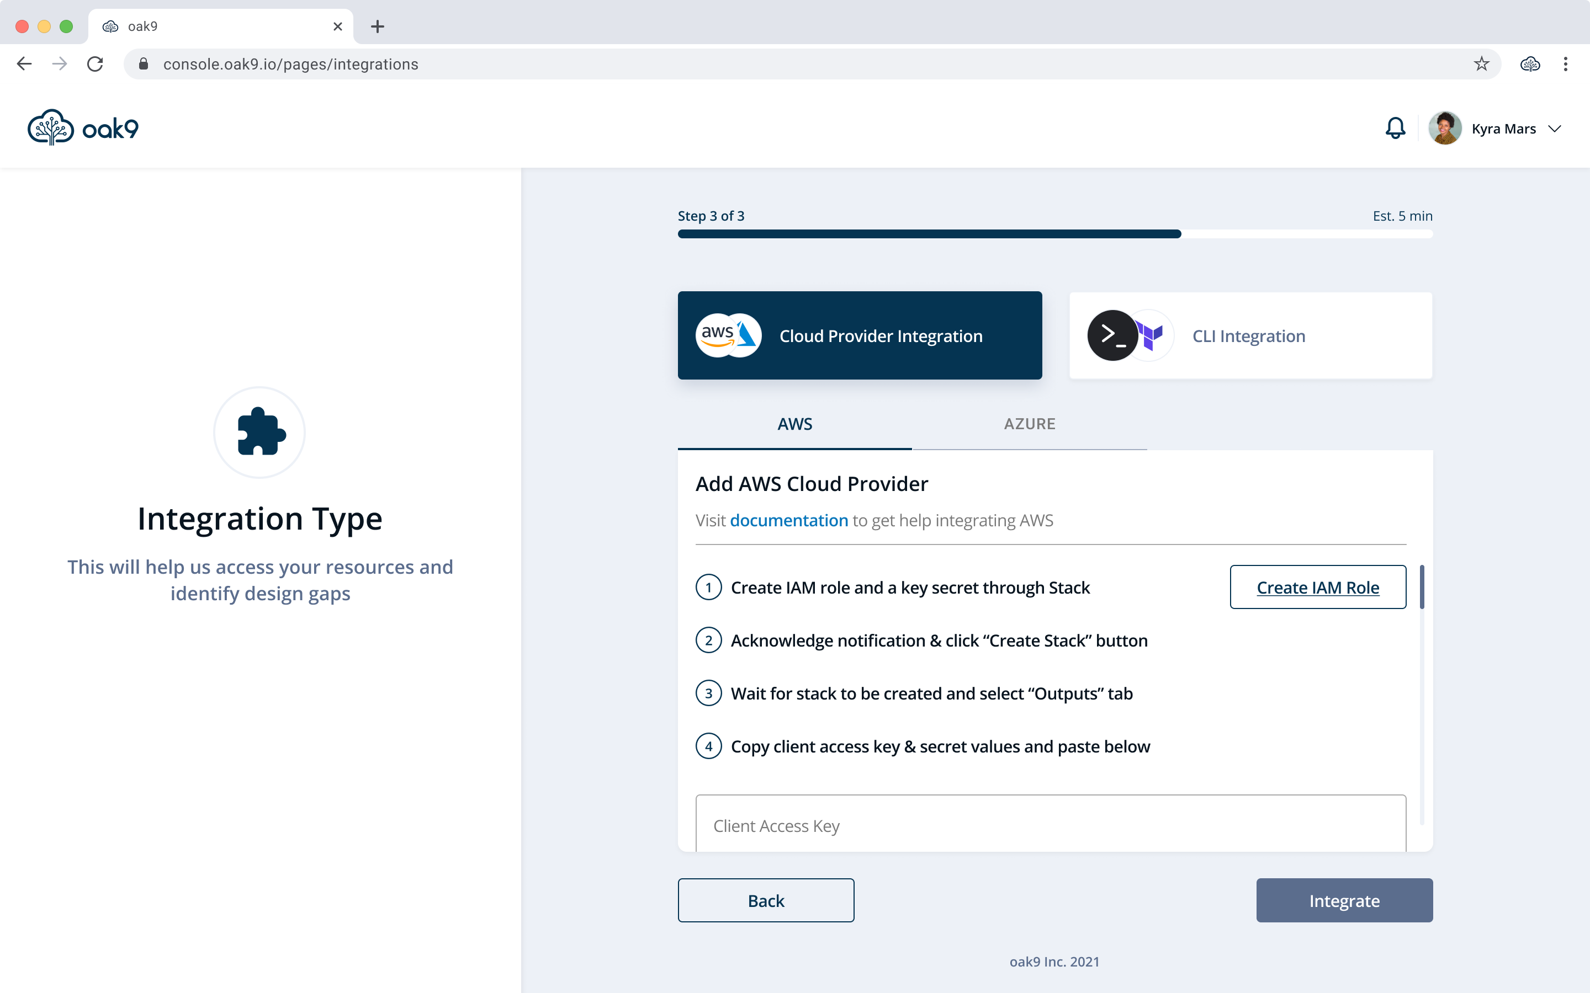Bookmark page with star icon

pos(1481,63)
